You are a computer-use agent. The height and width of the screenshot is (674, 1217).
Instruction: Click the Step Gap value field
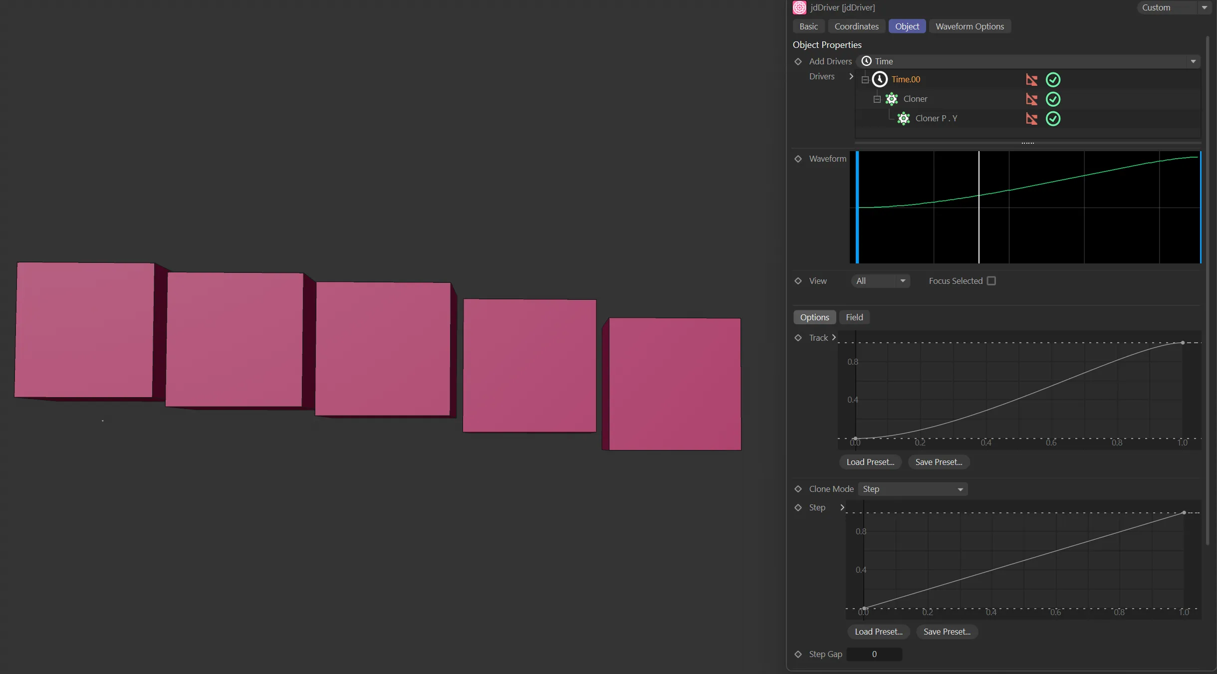tap(874, 654)
